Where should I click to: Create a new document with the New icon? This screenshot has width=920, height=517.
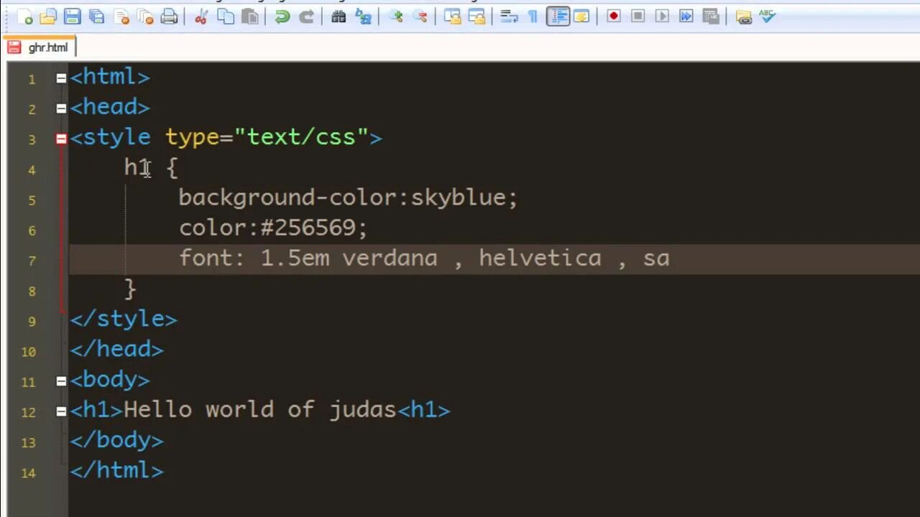pyautogui.click(x=24, y=17)
